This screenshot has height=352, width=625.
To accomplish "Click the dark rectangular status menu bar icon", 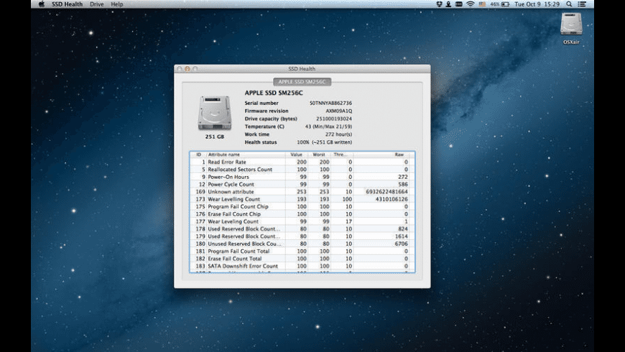I will tap(459, 4).
